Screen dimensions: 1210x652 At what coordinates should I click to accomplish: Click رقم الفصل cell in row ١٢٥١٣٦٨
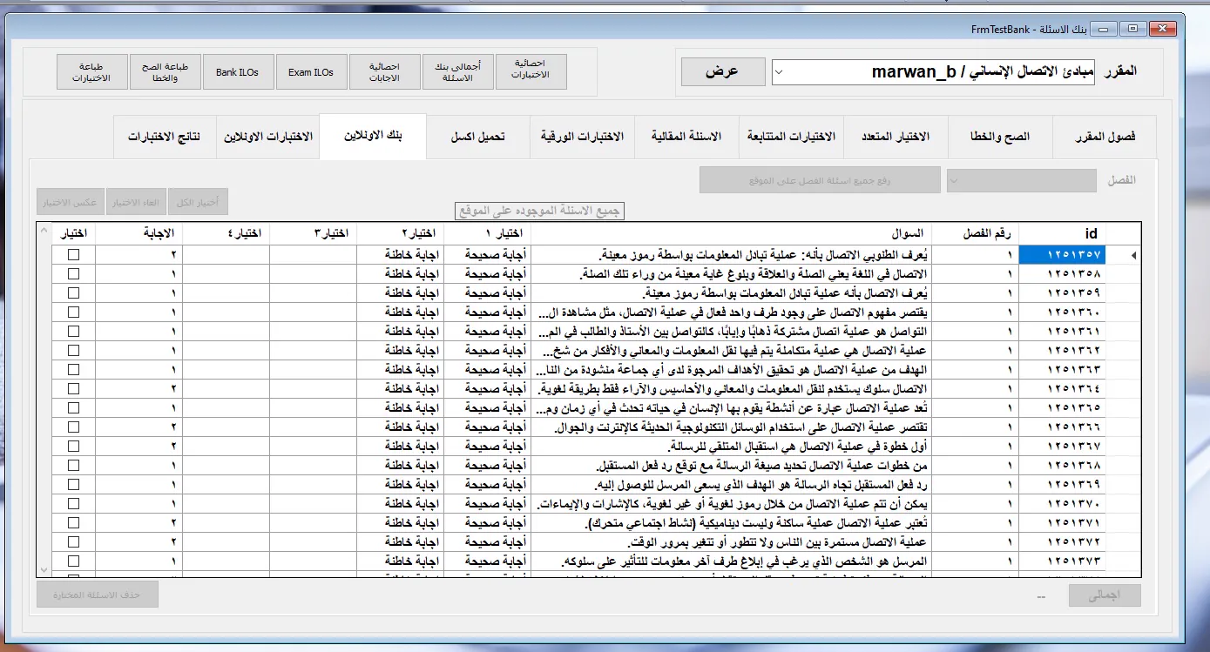click(975, 466)
